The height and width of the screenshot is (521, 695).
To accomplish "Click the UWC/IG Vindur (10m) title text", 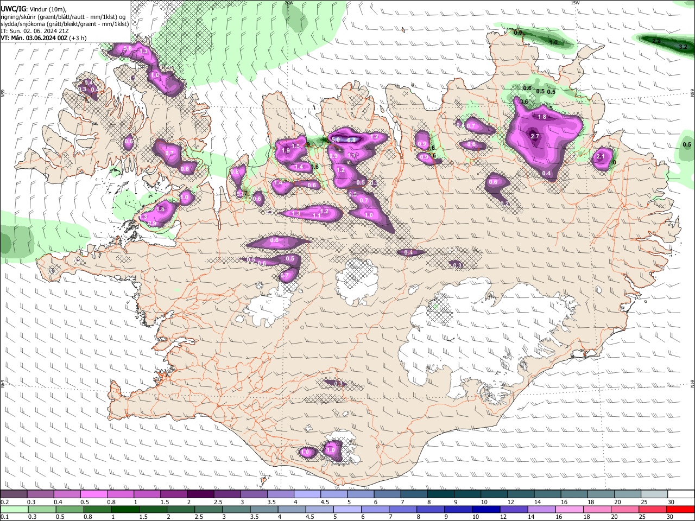I will tap(34, 8).
